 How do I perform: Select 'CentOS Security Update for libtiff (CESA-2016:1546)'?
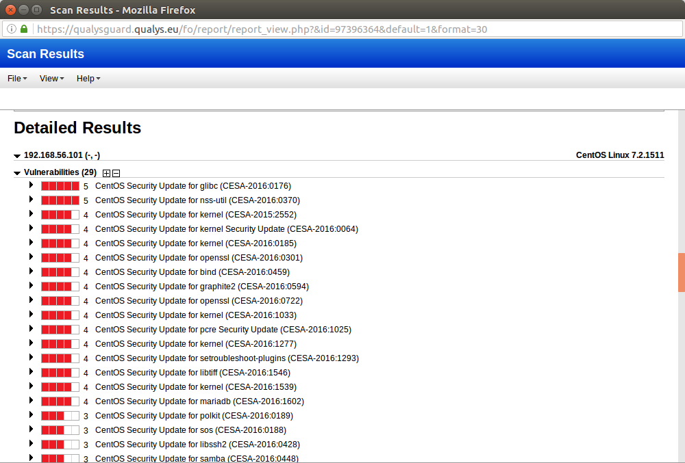[192, 372]
